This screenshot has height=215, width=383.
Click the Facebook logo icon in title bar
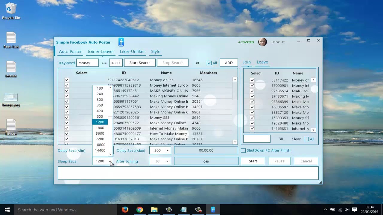point(121,42)
